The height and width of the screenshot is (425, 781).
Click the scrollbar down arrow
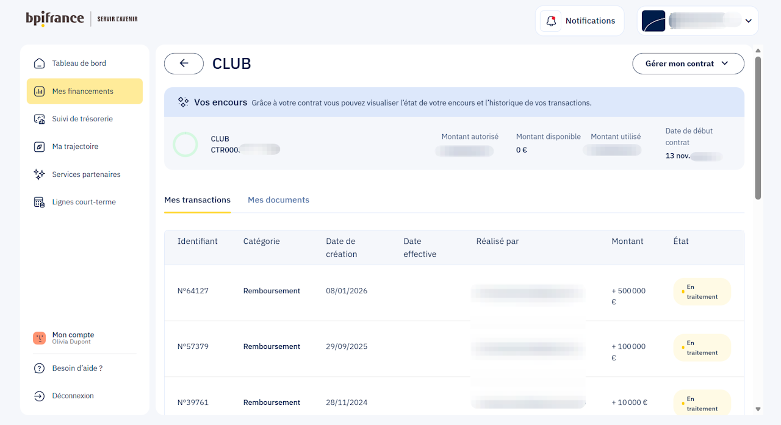point(758,409)
